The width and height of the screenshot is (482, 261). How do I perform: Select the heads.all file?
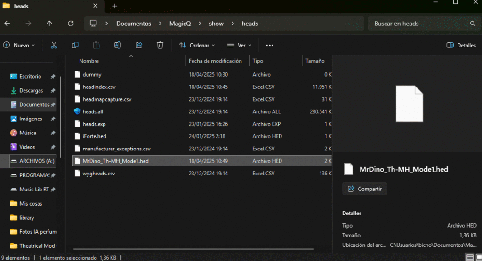coord(93,111)
